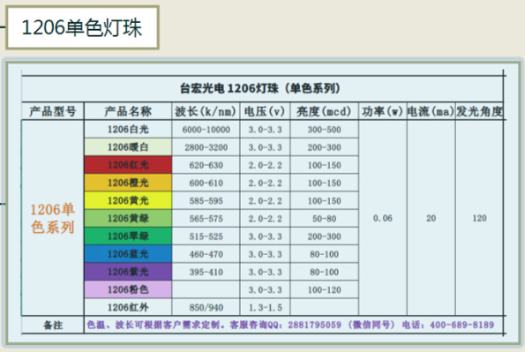Click the power value 0.06

tap(382, 218)
